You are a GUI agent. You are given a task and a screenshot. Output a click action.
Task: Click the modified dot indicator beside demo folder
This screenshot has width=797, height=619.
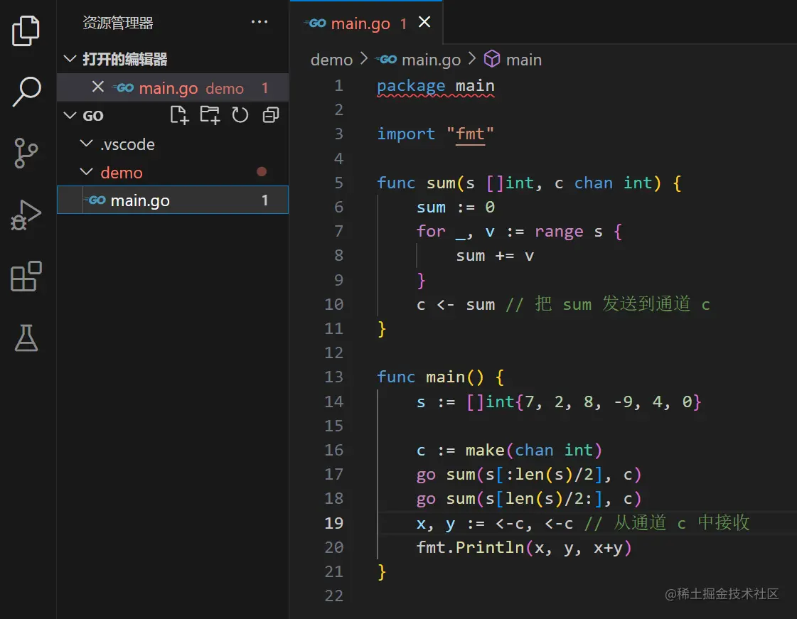[262, 172]
